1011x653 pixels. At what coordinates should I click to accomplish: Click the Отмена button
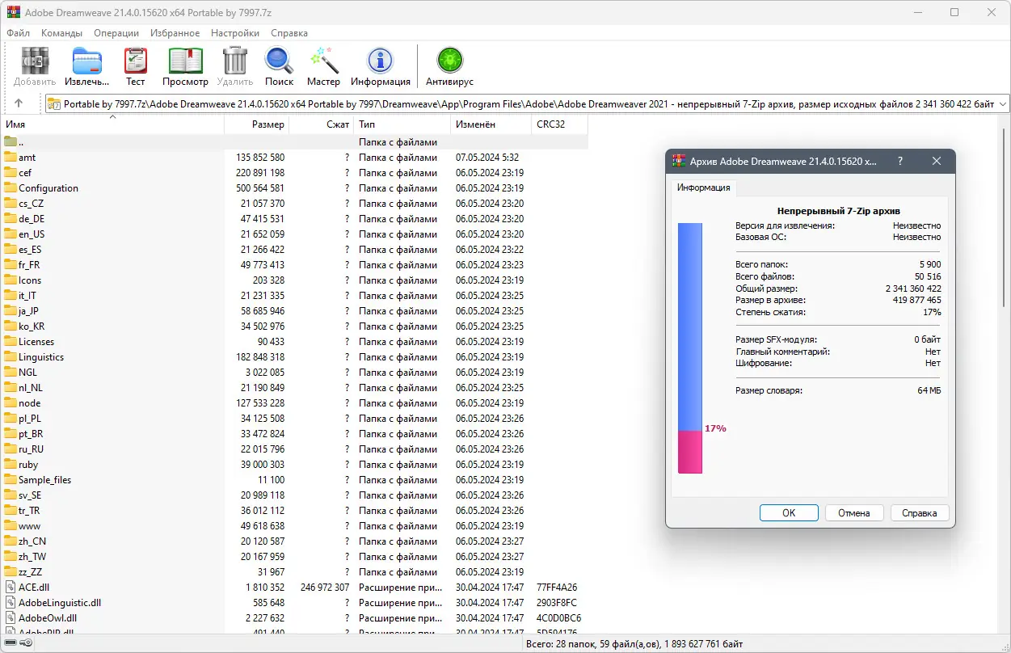coord(854,513)
